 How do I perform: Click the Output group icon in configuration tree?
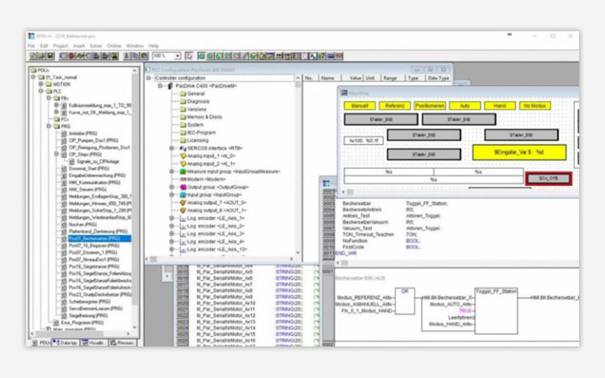pos(183,187)
